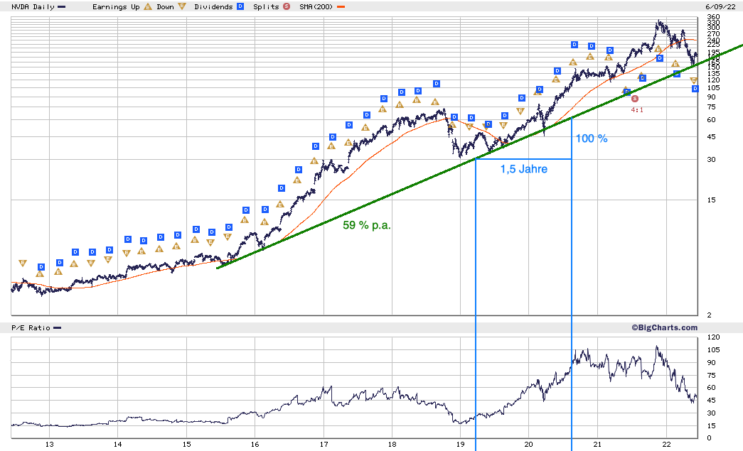Click the 'Splits' legend text

click(267, 7)
